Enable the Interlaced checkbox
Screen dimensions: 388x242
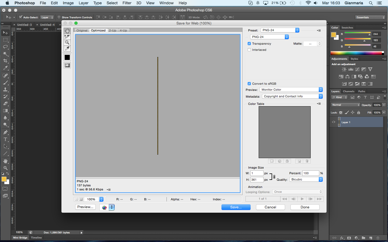(249, 50)
